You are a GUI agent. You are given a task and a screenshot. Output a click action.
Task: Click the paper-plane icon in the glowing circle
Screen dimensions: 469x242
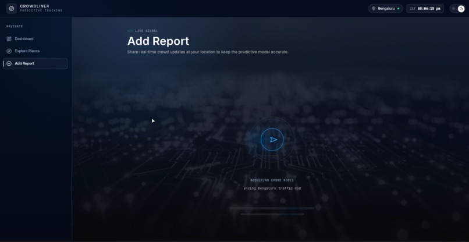273,140
